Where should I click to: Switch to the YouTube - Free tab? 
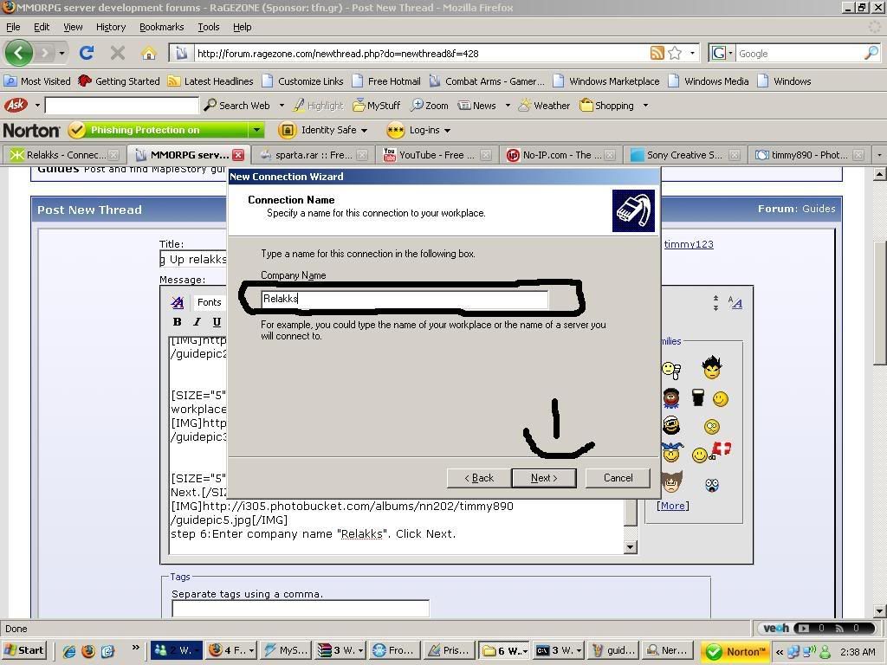[x=437, y=154]
